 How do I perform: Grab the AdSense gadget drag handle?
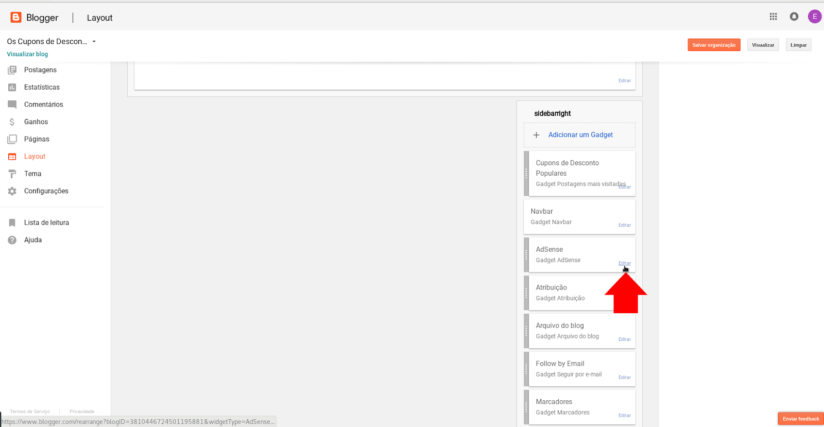[526, 254]
